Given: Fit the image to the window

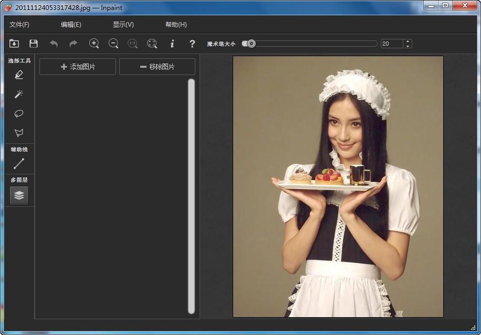Looking at the screenshot, I should point(152,44).
